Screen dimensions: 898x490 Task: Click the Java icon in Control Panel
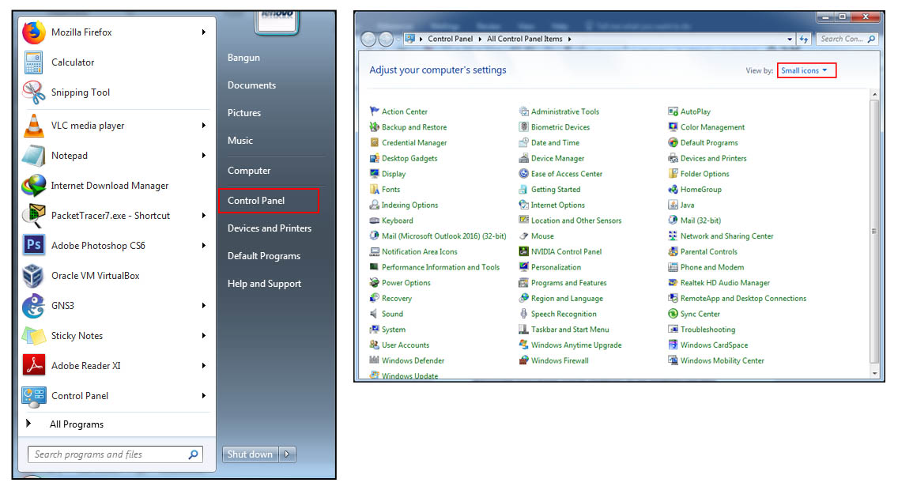point(673,205)
